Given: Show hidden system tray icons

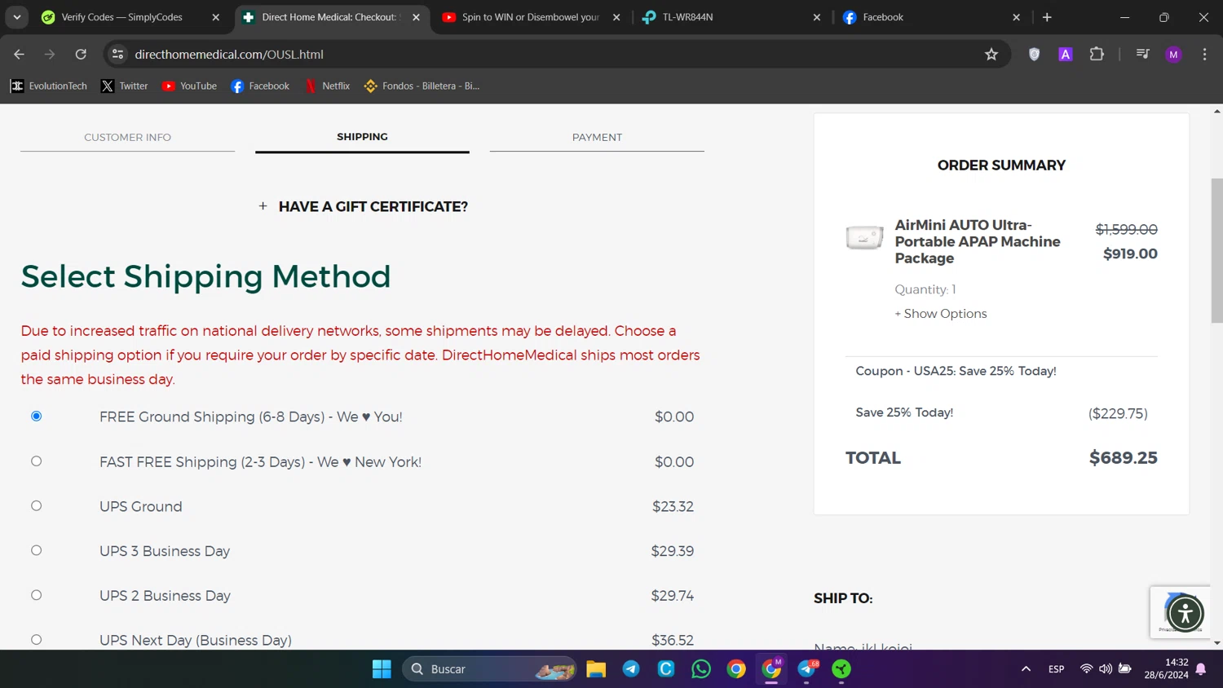Looking at the screenshot, I should coord(1026,669).
